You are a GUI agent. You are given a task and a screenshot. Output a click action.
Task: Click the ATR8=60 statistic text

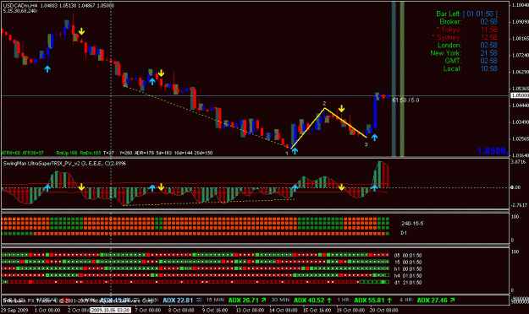[12, 153]
